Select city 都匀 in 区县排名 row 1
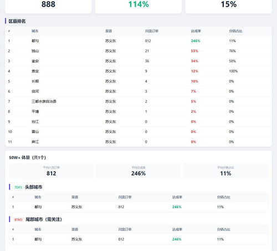Image resolution: width=277 pixels, height=251 pixels. pos(35,41)
